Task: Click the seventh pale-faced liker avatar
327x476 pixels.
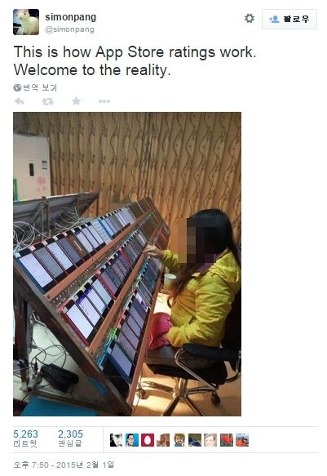Action: (210, 440)
